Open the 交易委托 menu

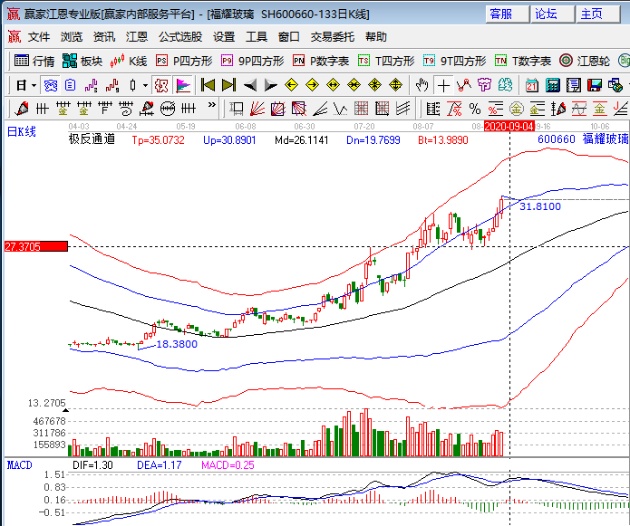coord(333,37)
